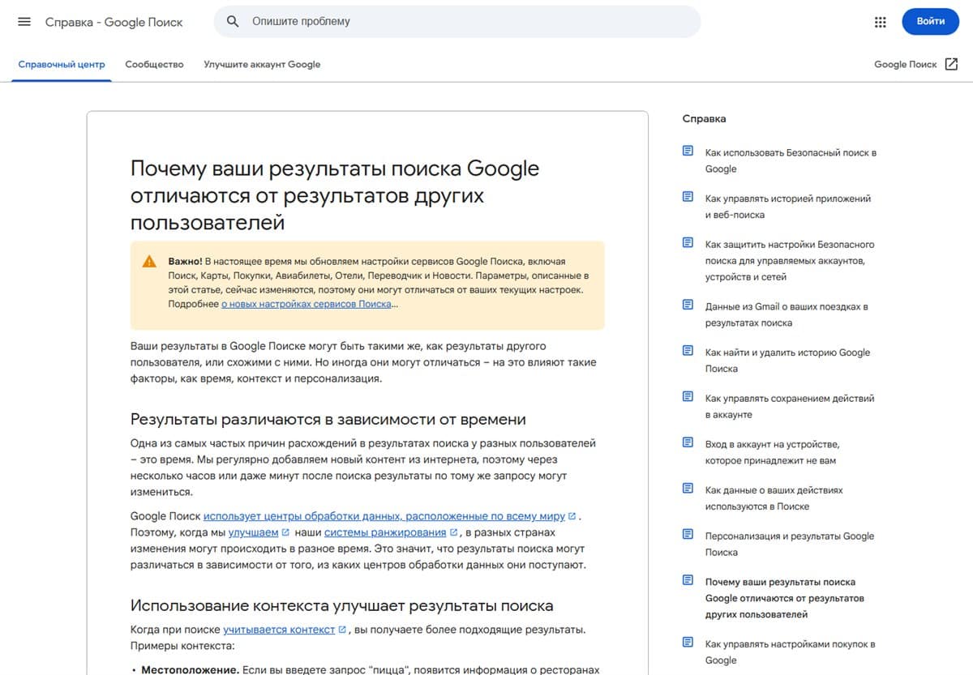This screenshot has width=973, height=675.
Task: Open link используют центры обработки данных
Action: pyautogui.click(x=384, y=516)
